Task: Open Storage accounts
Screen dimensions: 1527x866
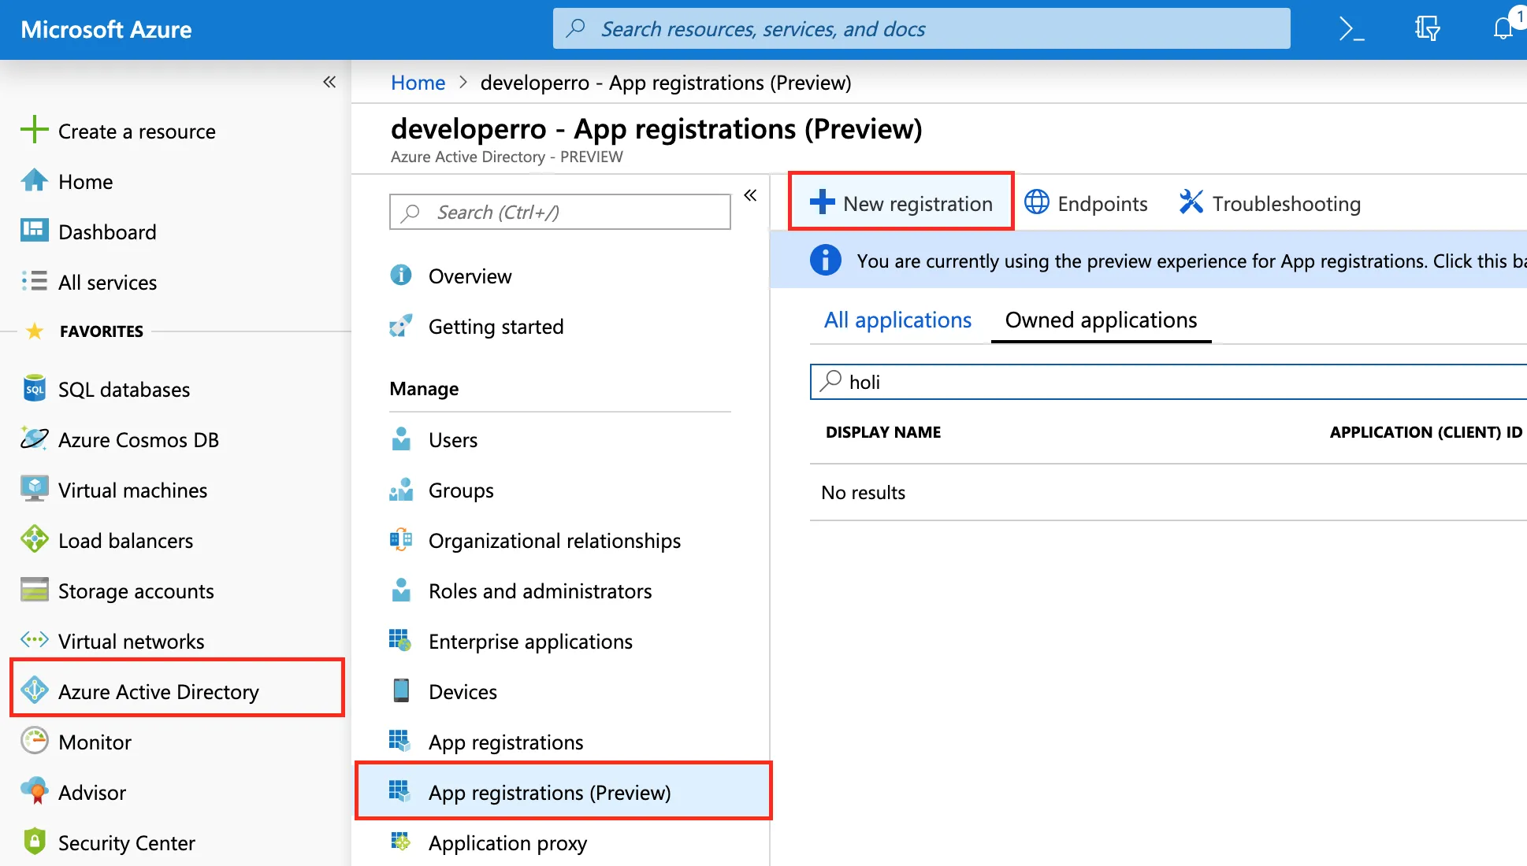Action: point(136,590)
